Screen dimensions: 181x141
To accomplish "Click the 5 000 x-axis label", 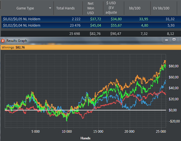I will [x=36, y=132].
